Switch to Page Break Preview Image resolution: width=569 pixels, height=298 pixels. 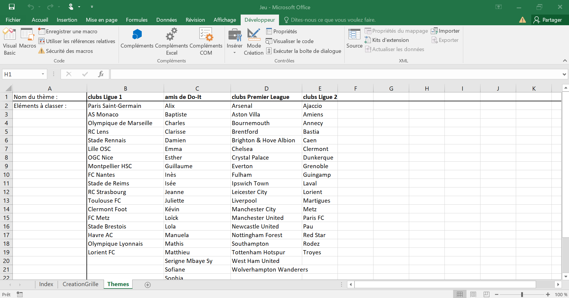tap(486, 294)
